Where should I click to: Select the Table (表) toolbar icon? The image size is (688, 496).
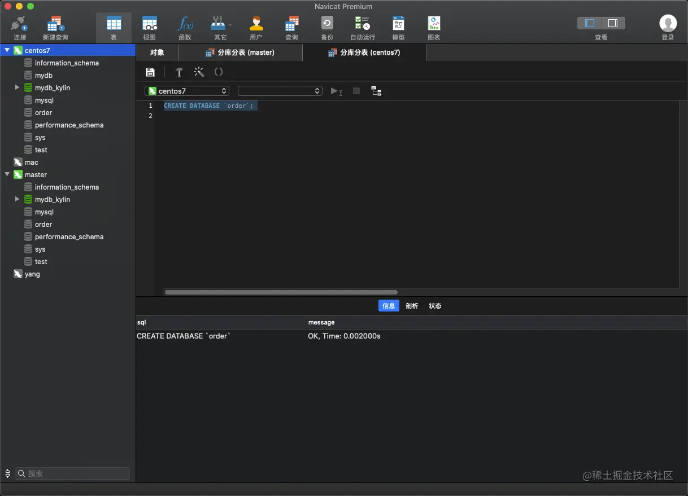point(114,28)
